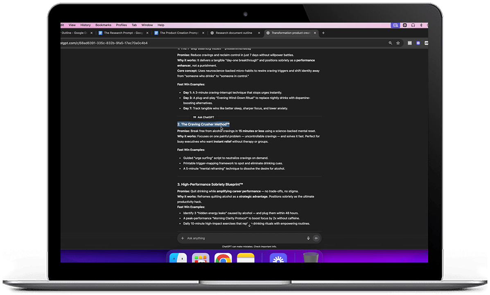Click the zoom magnifier icon in the address bar
Viewport: 490px width, 295px height.
390,43
